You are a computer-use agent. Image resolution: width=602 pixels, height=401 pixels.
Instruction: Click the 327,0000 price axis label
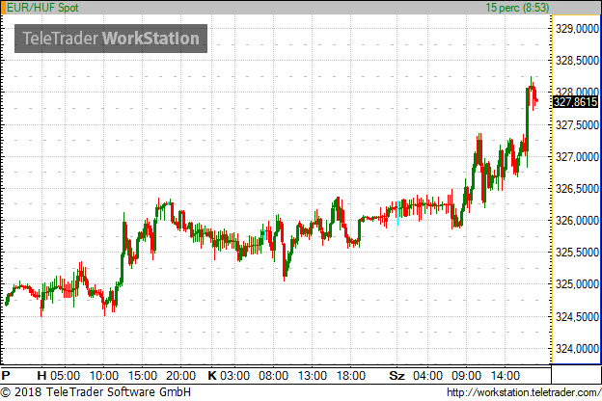(577, 156)
